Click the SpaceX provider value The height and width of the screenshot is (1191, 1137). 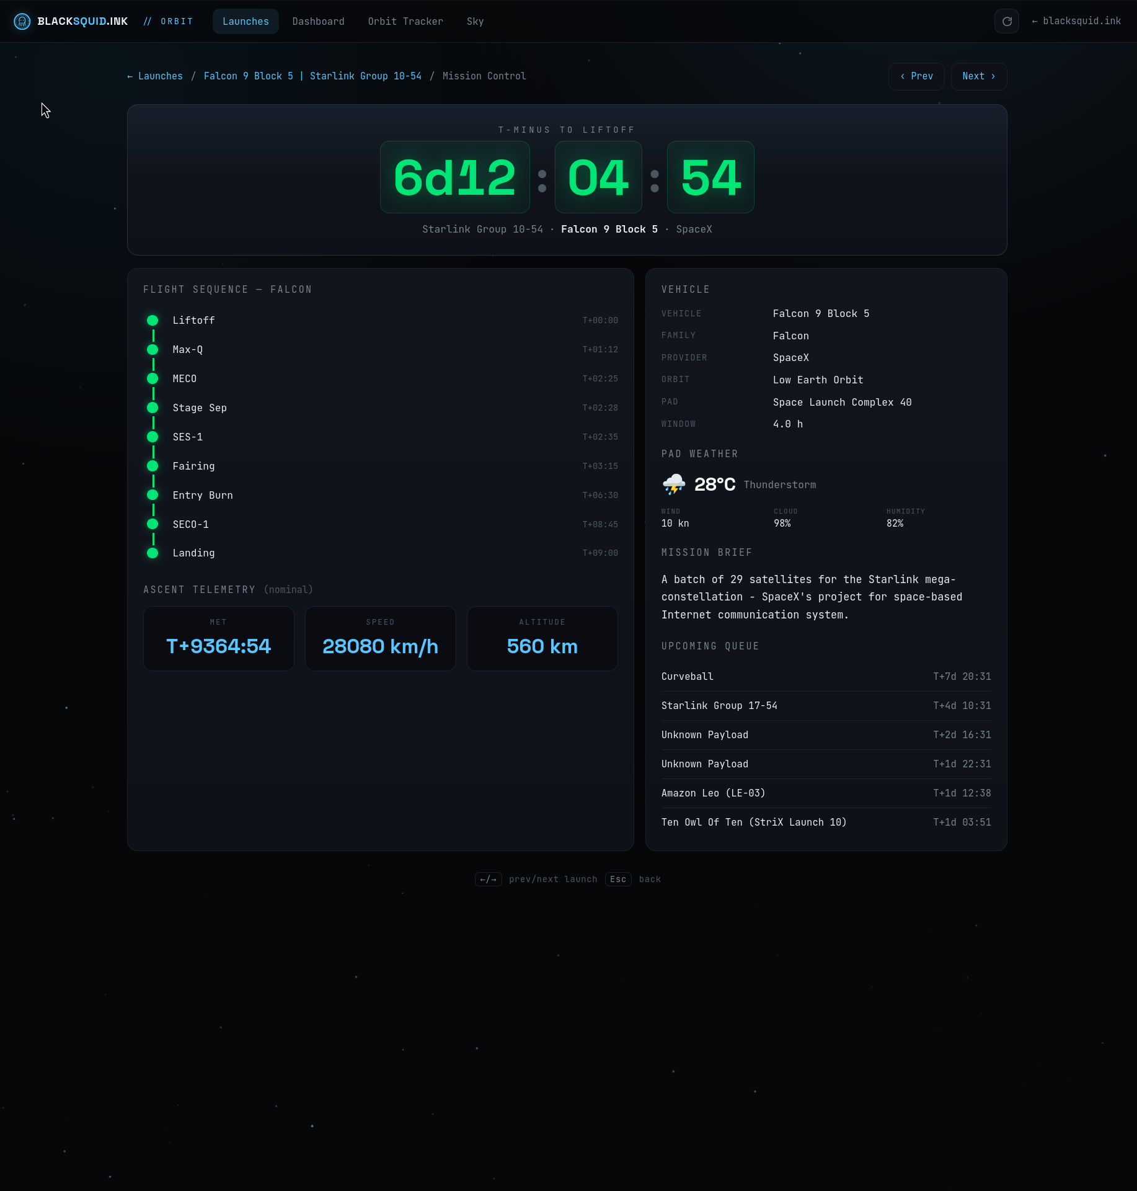[790, 358]
